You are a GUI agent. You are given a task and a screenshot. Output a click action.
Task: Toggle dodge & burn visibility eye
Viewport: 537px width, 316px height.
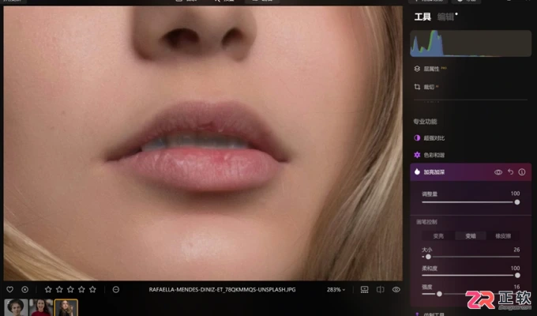[x=498, y=172]
